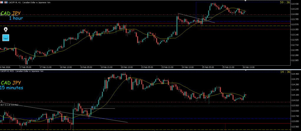Select the white pen nib icon

6,30
